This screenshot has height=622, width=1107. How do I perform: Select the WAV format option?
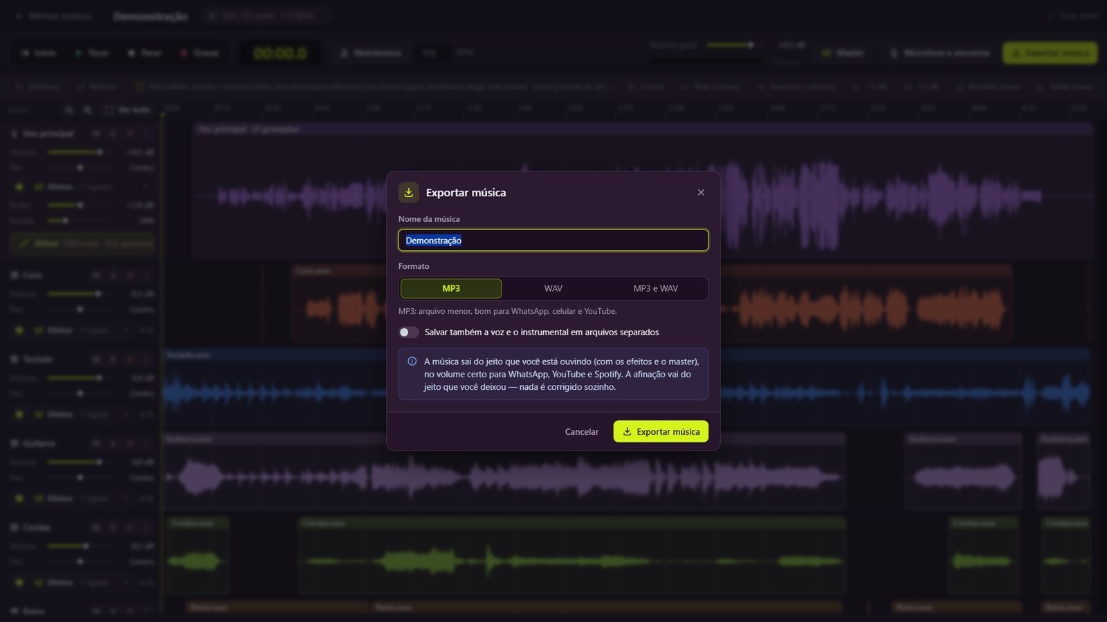point(553,288)
